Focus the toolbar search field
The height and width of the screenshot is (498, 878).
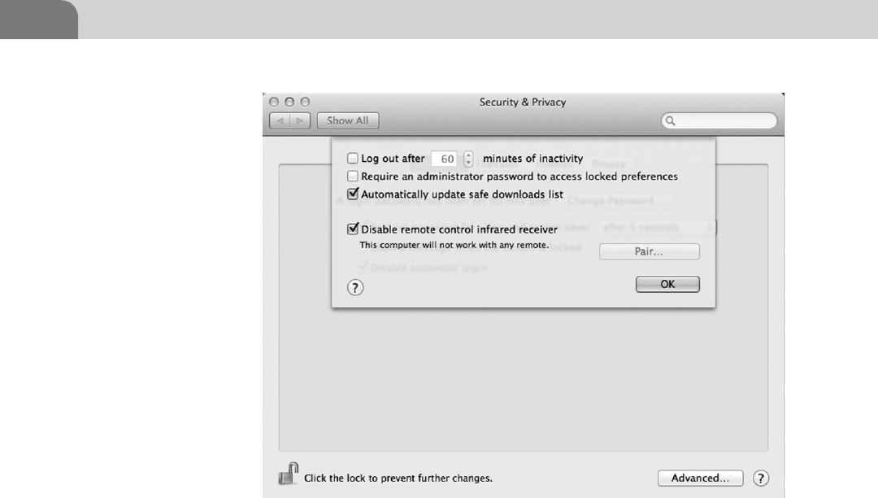click(x=719, y=120)
